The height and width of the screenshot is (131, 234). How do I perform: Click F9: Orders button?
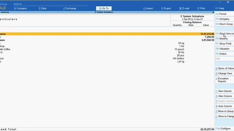point(224,54)
